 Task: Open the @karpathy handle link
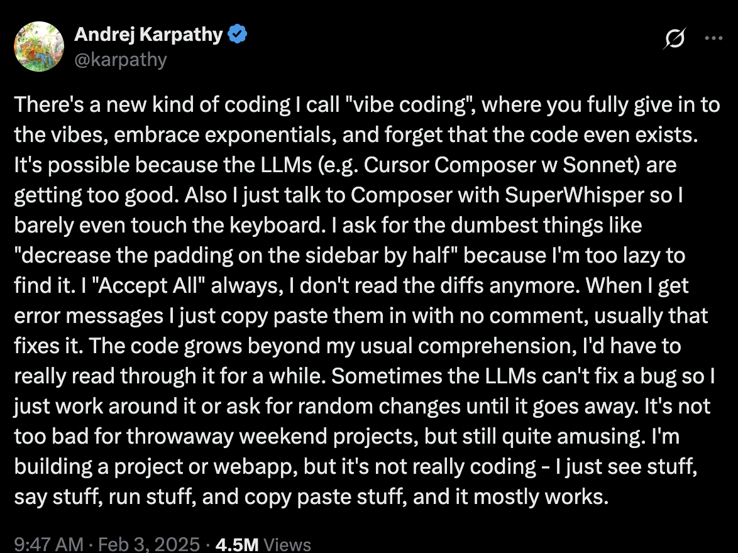pyautogui.click(x=121, y=60)
